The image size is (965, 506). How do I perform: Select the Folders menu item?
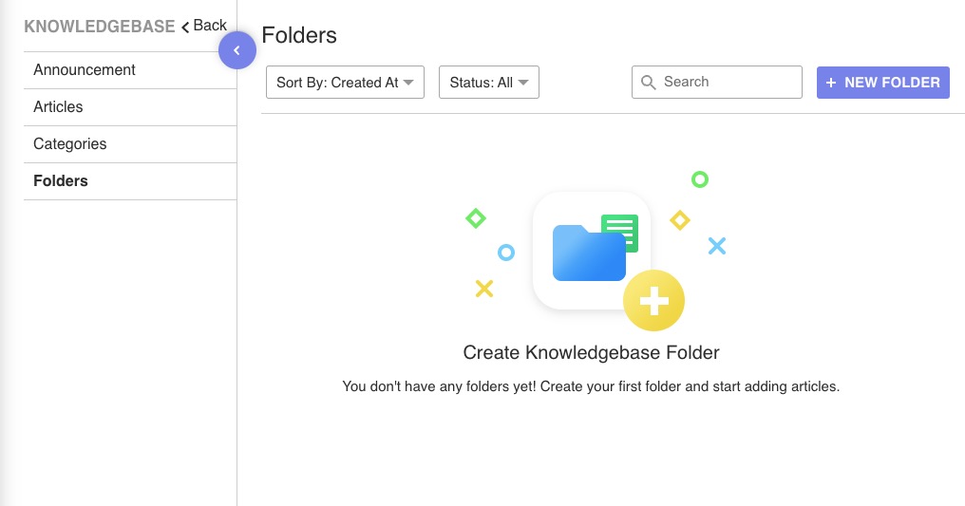click(130, 180)
